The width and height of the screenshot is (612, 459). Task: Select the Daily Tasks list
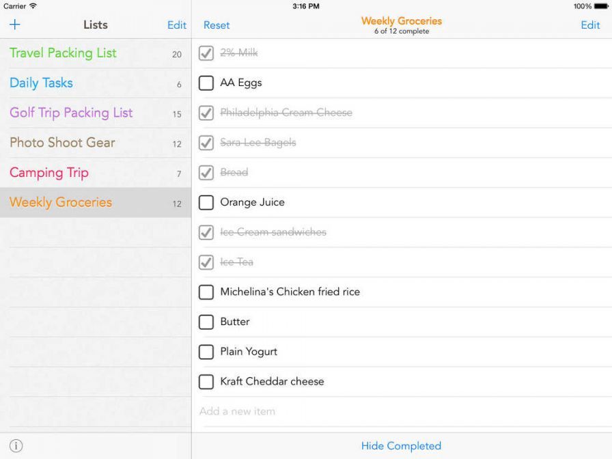(x=41, y=83)
